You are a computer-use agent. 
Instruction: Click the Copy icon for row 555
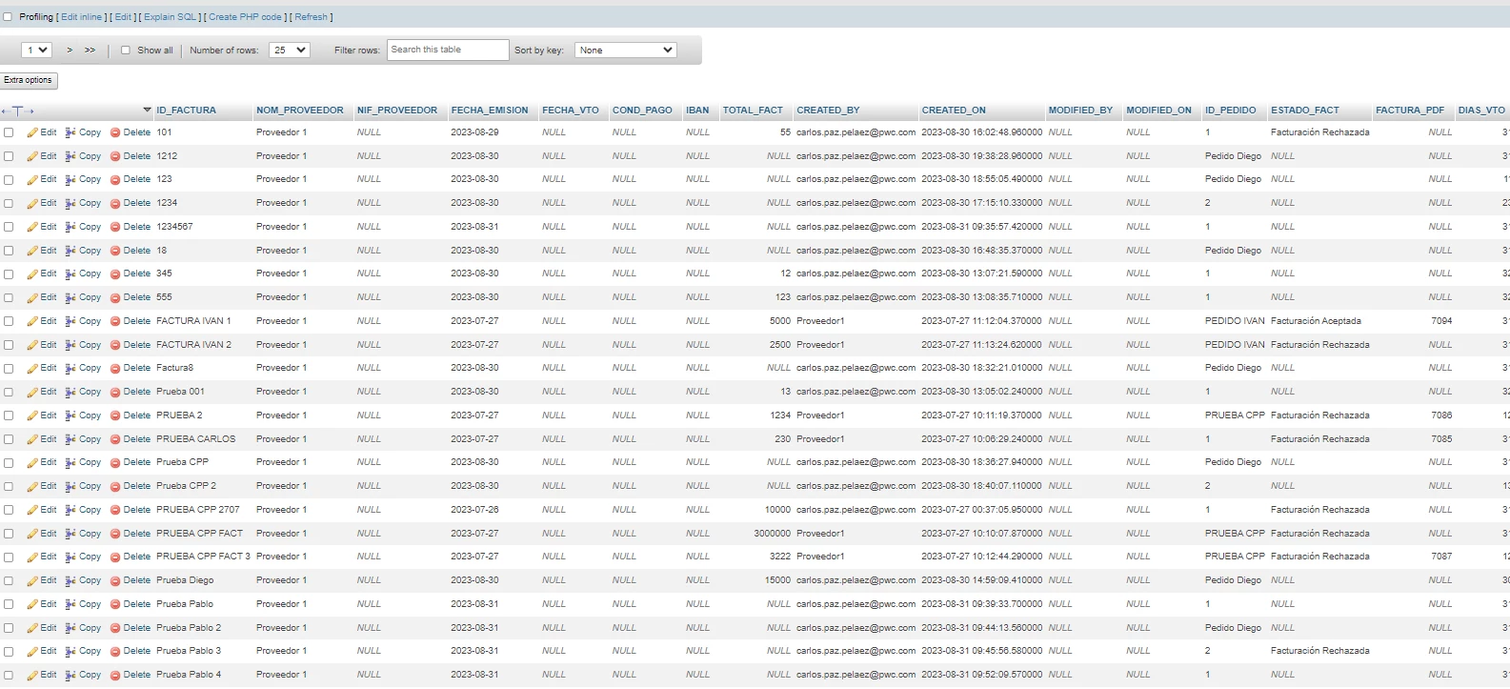click(x=70, y=297)
